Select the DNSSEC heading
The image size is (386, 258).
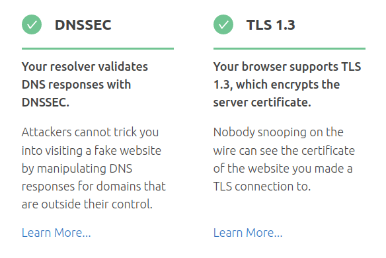(x=83, y=25)
